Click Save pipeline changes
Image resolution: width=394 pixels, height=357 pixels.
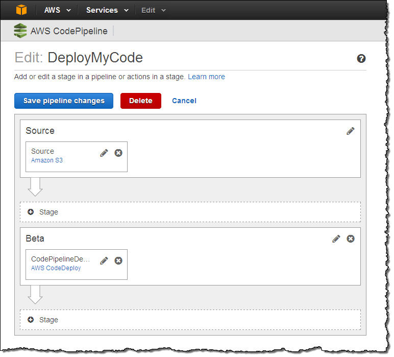pos(64,101)
